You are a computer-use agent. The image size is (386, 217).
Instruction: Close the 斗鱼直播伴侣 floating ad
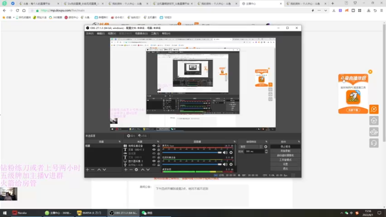point(370,72)
